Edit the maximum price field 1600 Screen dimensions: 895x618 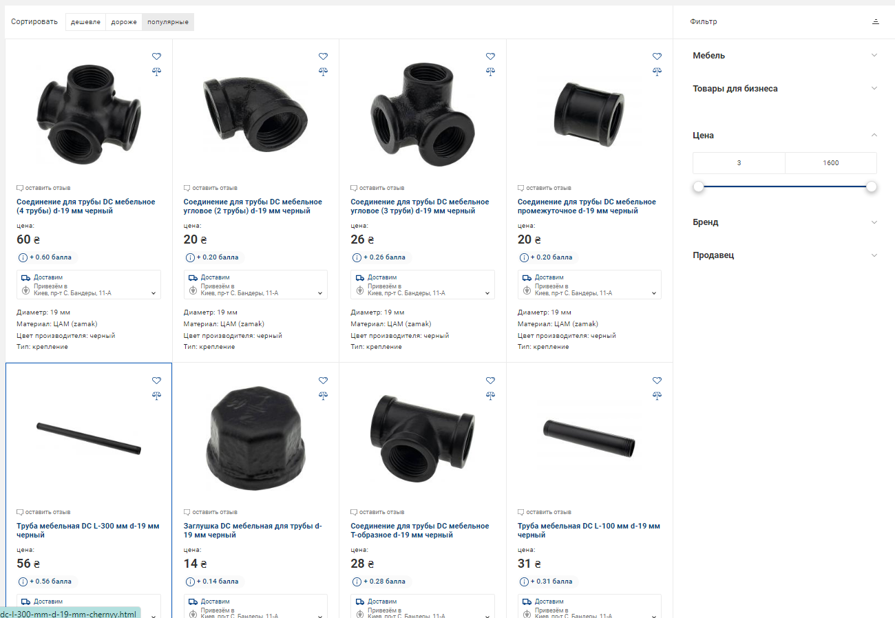coord(831,163)
